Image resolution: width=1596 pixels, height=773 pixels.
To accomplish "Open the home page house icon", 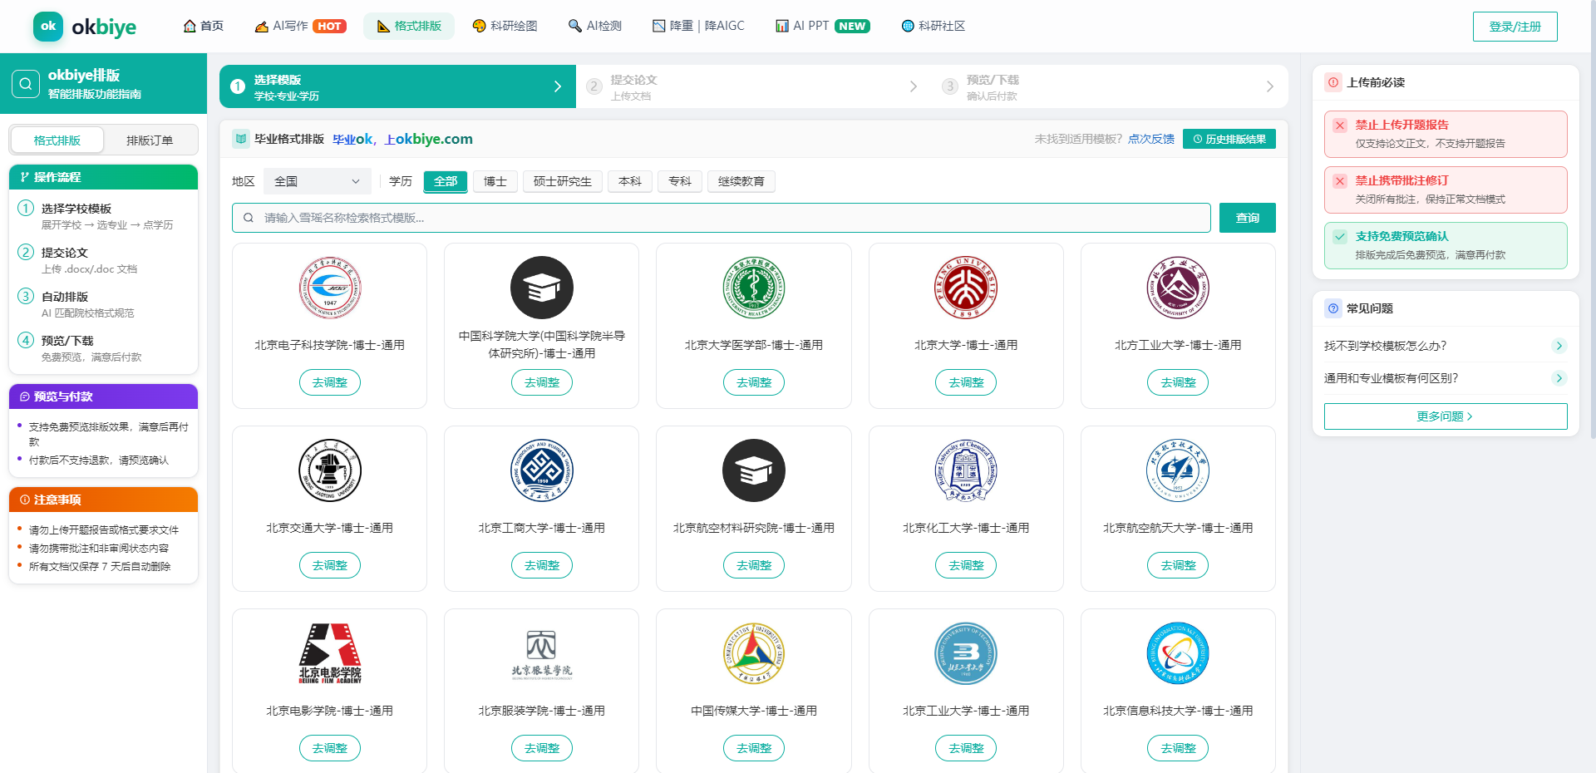I will coord(190,26).
